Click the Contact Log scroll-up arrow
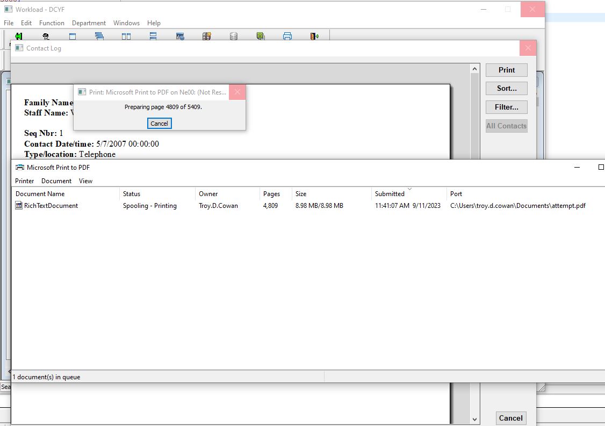The image size is (605, 426). click(x=474, y=69)
